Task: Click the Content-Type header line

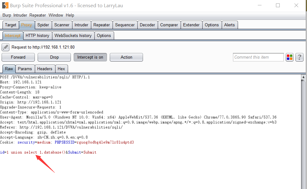Action: 52,112
